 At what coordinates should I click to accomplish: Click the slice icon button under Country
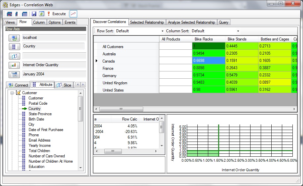click(14, 56)
